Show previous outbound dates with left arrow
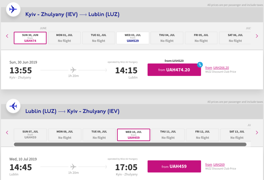 tap(7, 36)
